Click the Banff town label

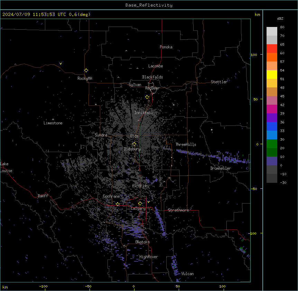(x=43, y=196)
